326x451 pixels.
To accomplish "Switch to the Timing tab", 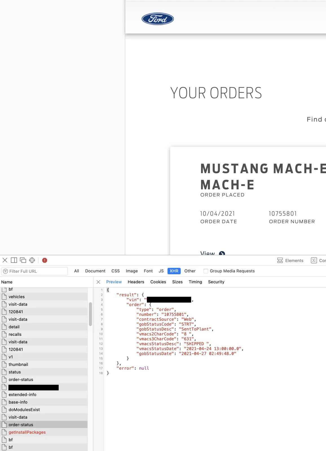I will pyautogui.click(x=195, y=282).
